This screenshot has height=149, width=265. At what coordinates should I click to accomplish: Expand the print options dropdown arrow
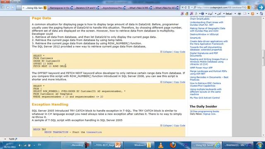click(x=235, y=14)
